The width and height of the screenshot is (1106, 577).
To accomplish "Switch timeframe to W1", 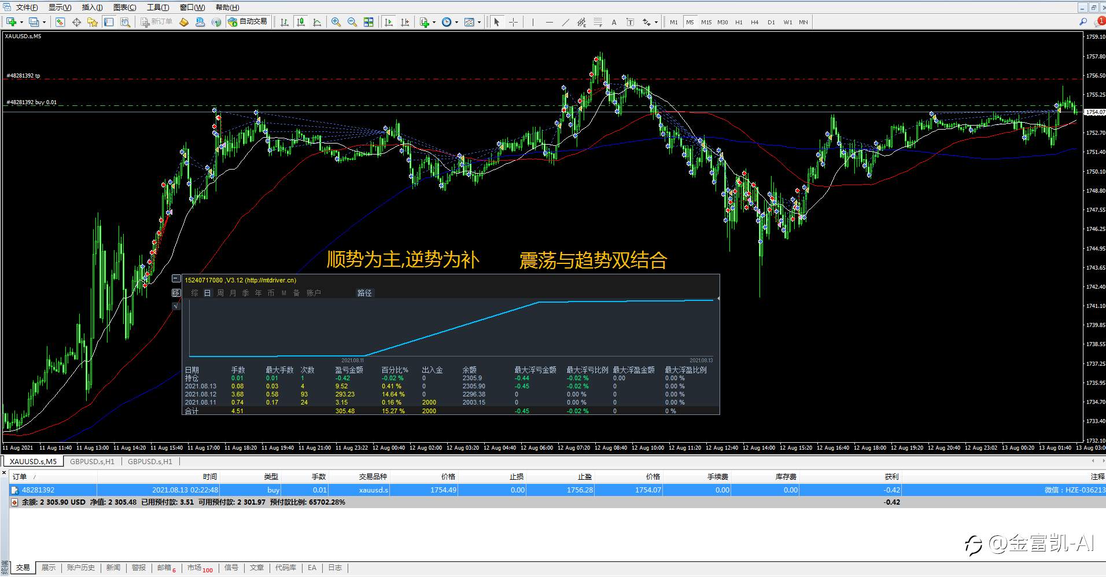I will (788, 22).
